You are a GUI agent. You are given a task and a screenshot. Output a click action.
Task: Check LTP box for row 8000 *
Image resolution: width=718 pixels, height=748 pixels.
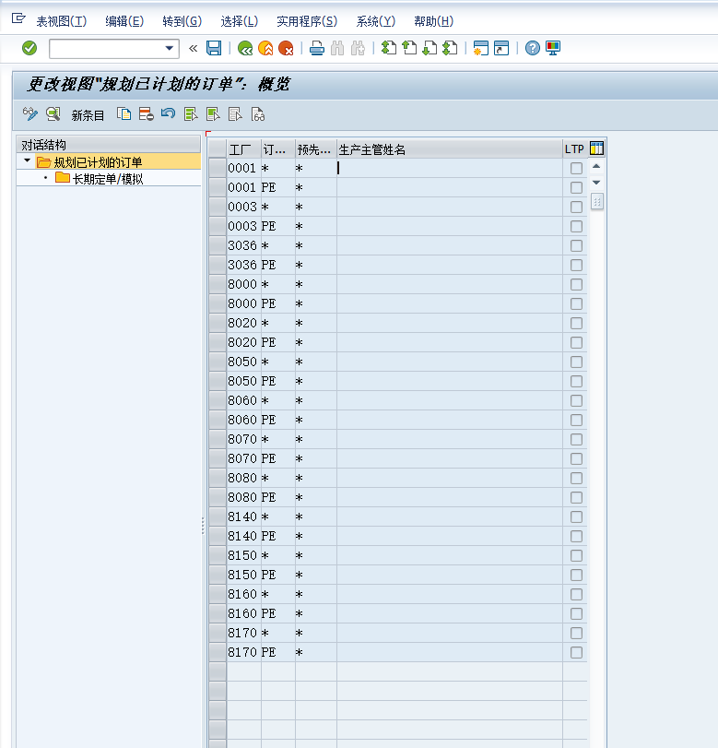pos(576,284)
